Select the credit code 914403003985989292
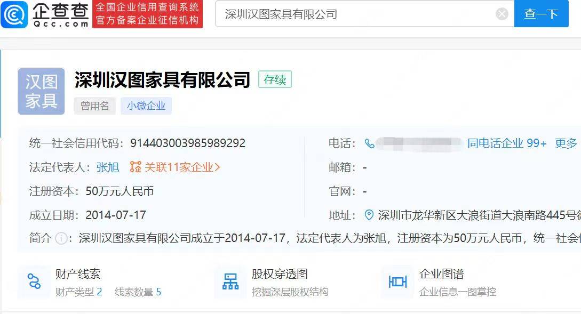Image resolution: width=581 pixels, height=314 pixels. [x=187, y=143]
